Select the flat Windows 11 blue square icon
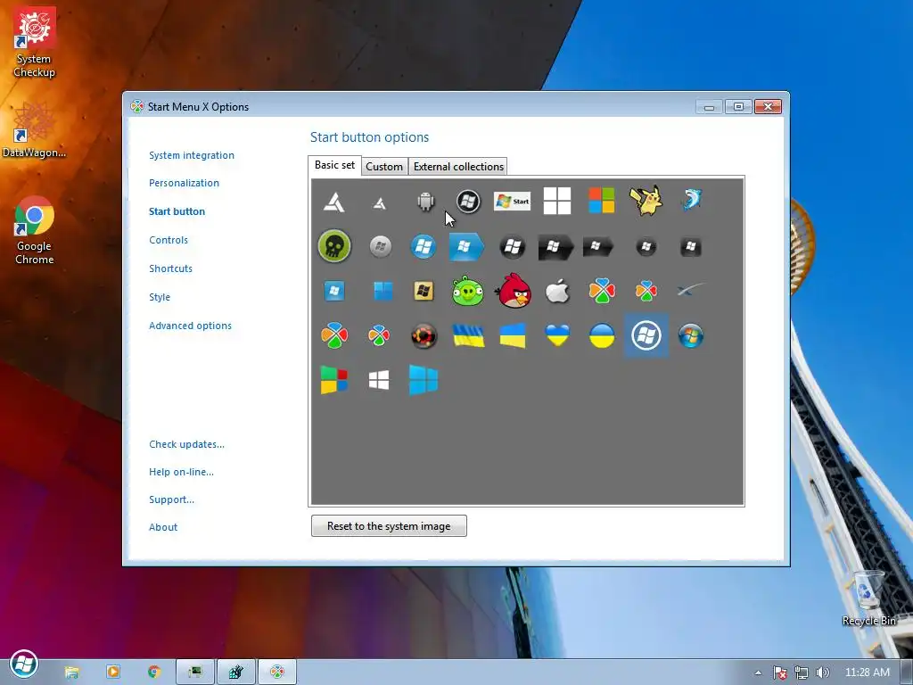Viewport: 913px width, 685px height. [383, 291]
